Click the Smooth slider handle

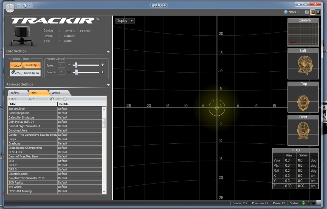(76, 72)
